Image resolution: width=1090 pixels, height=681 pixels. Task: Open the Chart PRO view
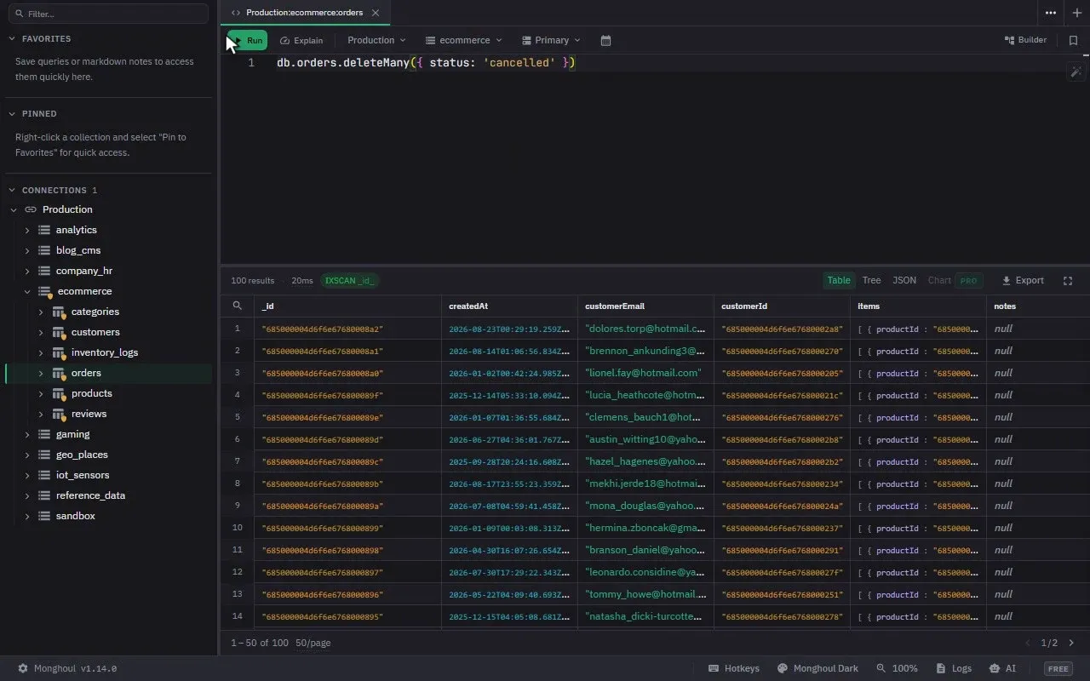point(954,280)
